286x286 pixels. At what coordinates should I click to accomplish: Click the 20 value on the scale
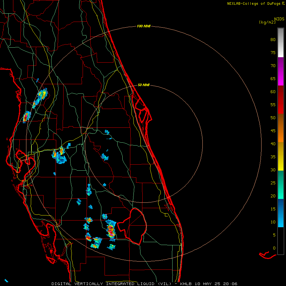pyautogui.click(x=273, y=196)
